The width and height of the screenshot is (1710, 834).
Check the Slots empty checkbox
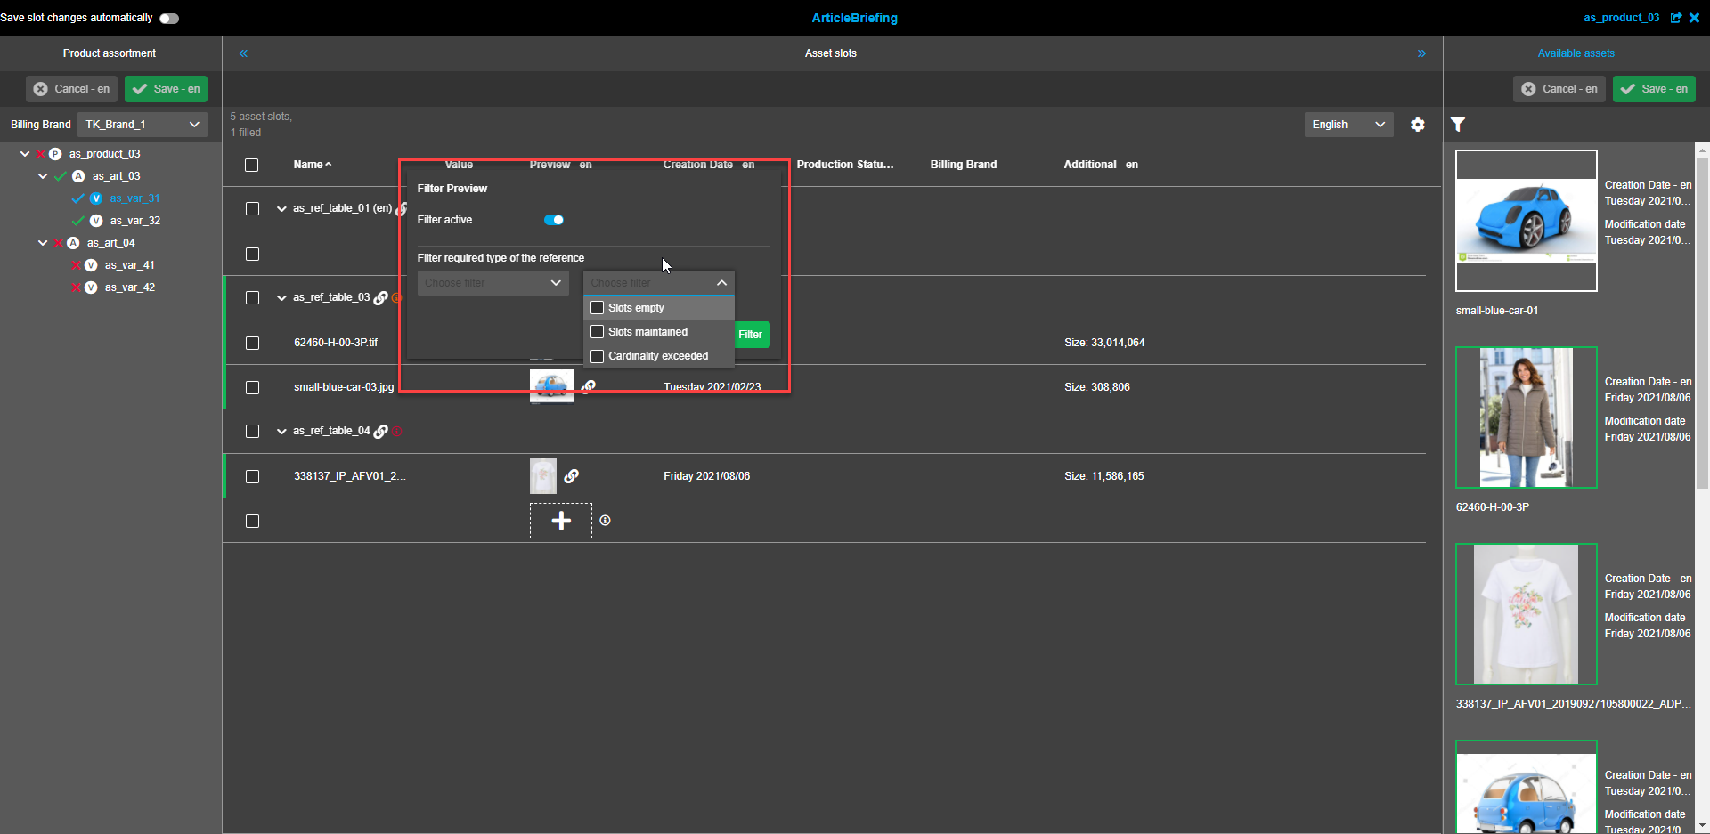[x=597, y=307]
